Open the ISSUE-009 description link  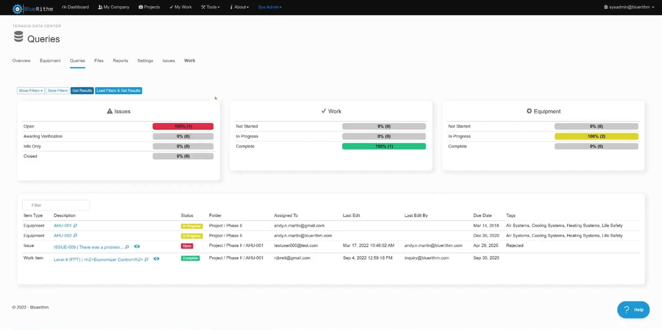pos(89,247)
